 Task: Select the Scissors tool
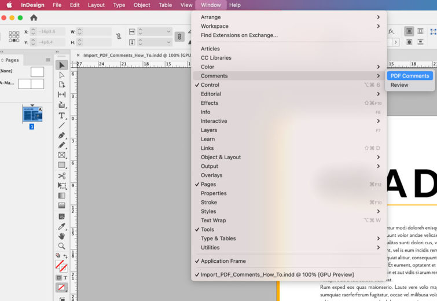click(x=61, y=175)
